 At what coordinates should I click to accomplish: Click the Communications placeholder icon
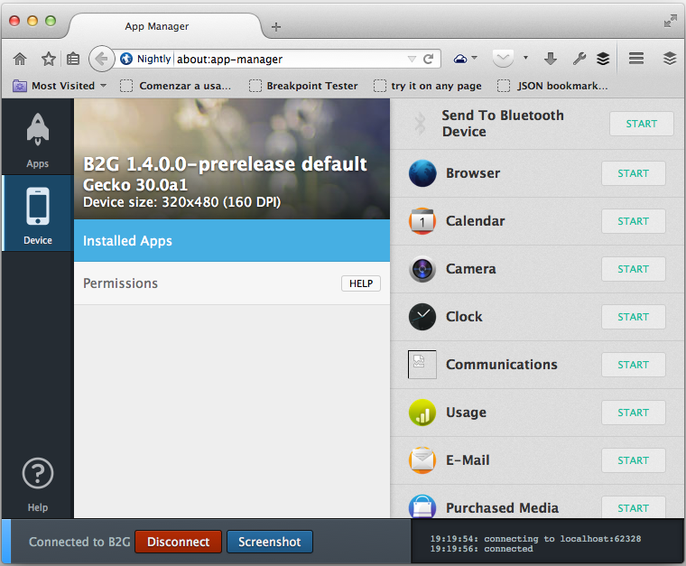coord(422,365)
